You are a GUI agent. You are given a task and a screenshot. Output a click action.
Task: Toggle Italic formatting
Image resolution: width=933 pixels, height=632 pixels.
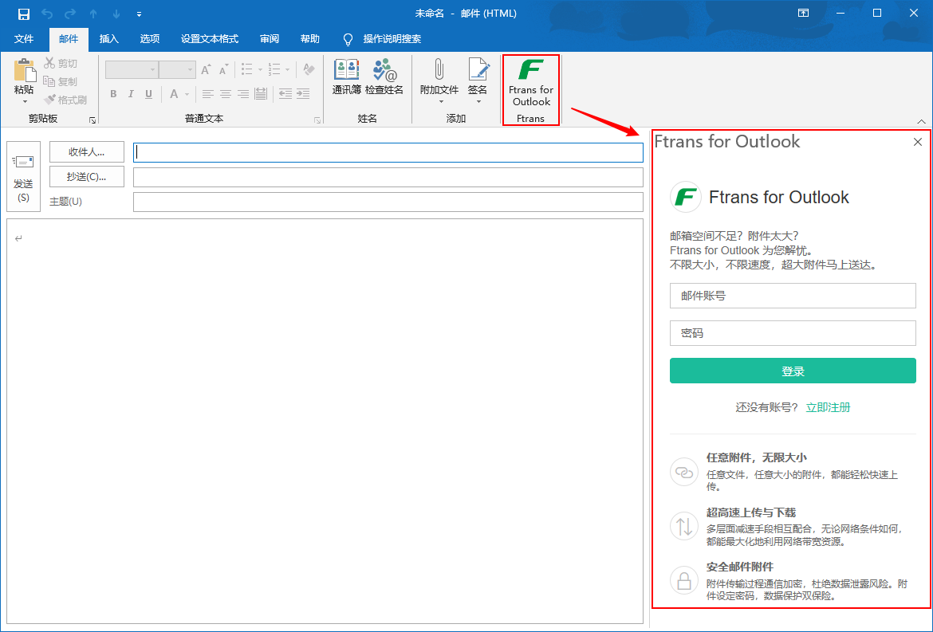pos(131,93)
